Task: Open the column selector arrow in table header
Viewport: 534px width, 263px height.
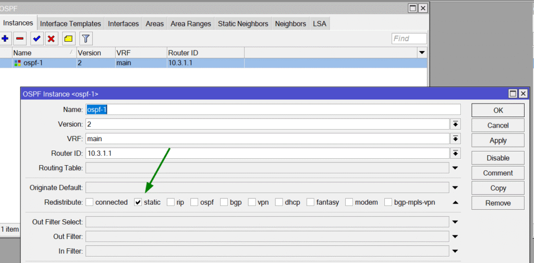Action: coord(421,53)
